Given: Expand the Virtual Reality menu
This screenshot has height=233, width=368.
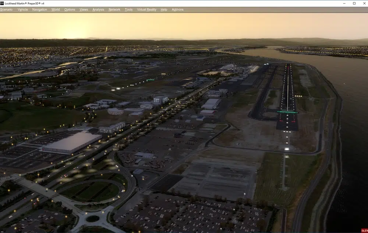Looking at the screenshot, I should [146, 10].
